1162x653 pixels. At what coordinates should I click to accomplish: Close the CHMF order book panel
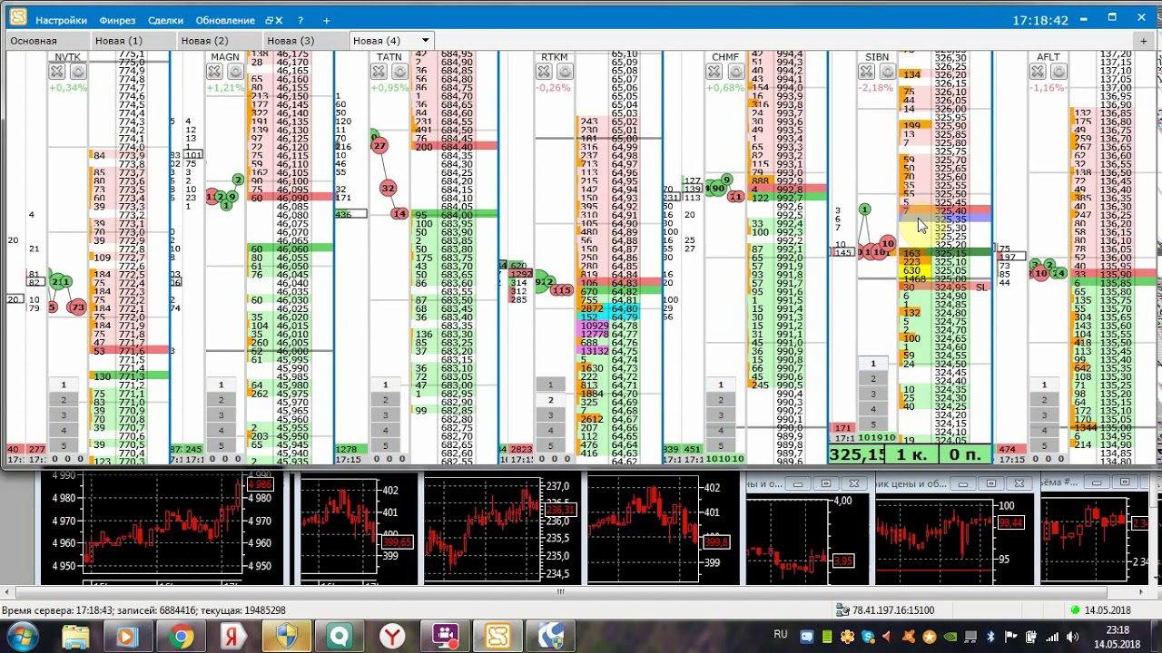pyautogui.click(x=715, y=72)
